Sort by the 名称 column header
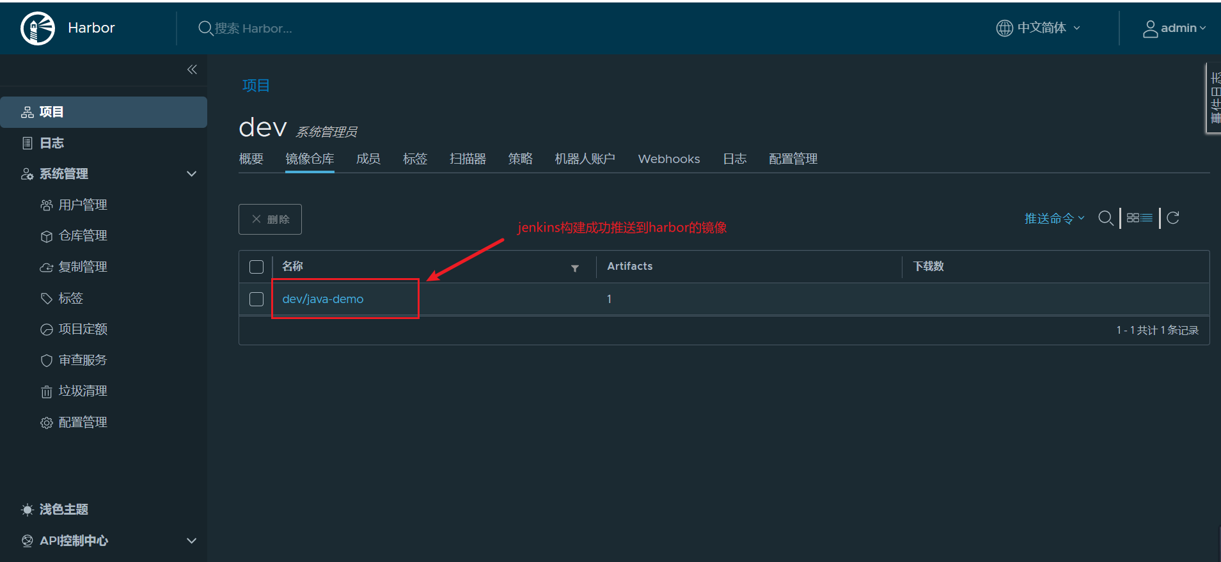The image size is (1221, 562). [292, 266]
